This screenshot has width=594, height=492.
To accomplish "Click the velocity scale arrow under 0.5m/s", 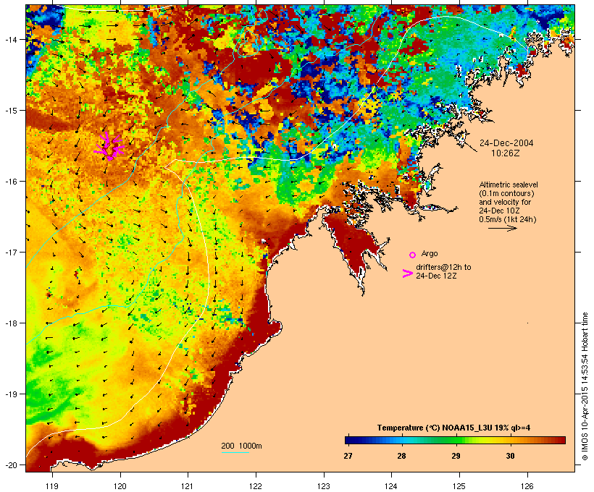I will [502, 228].
